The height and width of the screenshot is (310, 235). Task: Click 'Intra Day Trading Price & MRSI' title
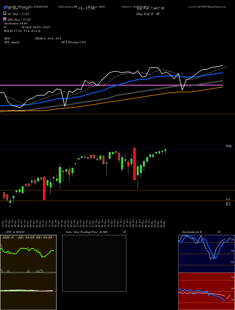click(96, 232)
